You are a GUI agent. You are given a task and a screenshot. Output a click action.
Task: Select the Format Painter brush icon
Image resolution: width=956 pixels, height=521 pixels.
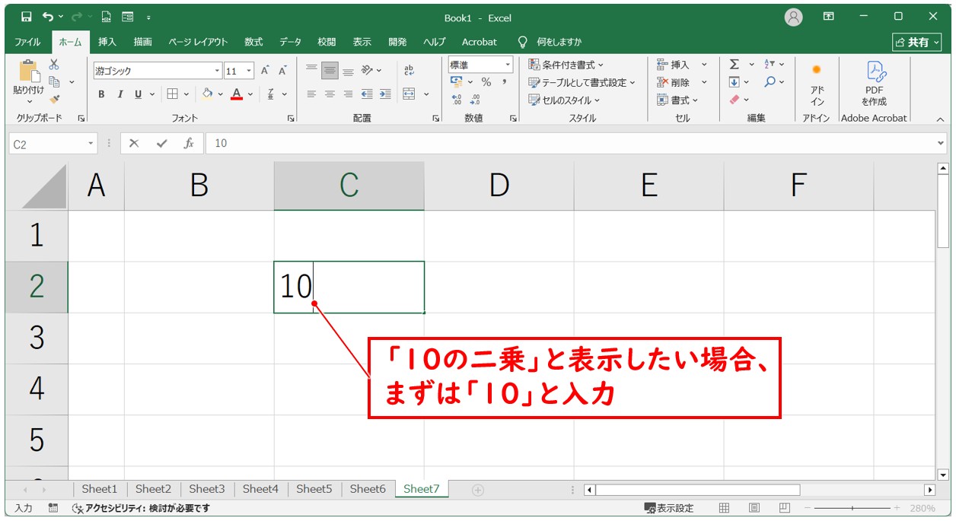[54, 99]
